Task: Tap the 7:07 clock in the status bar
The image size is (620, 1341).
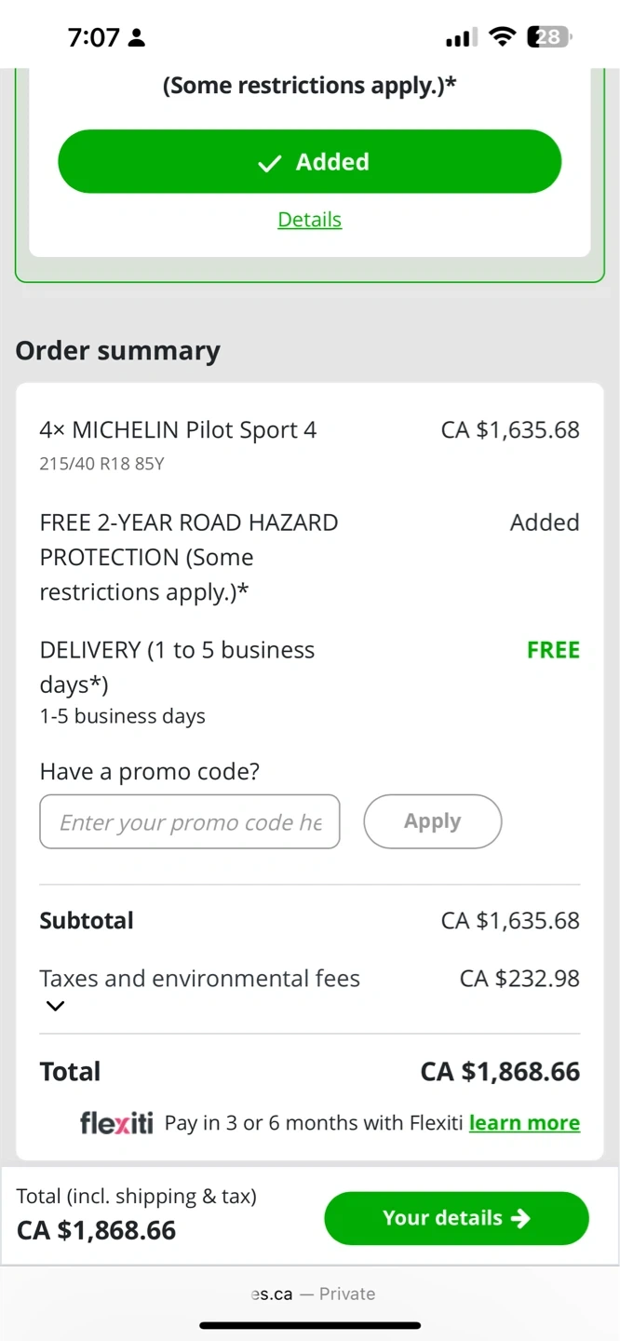Action: (93, 38)
